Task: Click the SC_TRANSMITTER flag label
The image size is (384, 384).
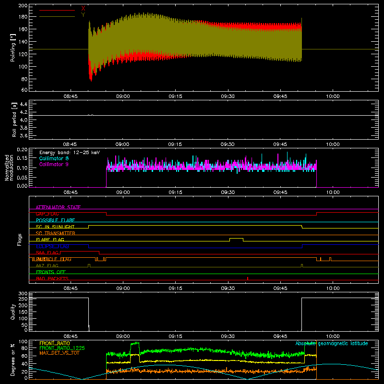Action: click(x=55, y=233)
